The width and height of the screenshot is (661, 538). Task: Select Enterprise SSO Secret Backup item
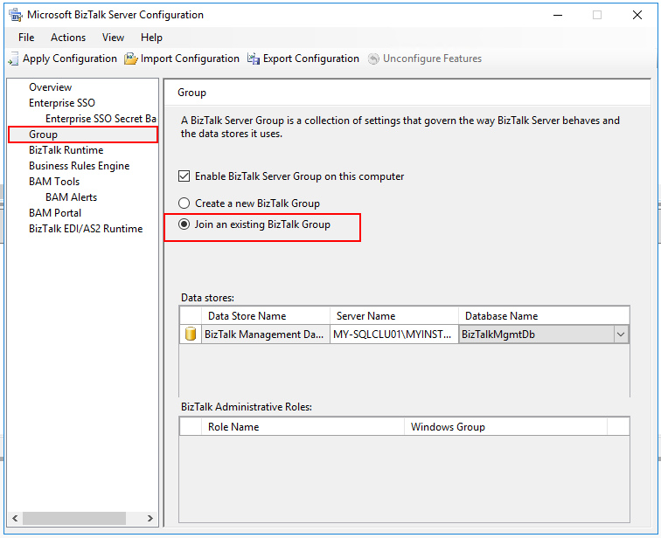pos(101,119)
